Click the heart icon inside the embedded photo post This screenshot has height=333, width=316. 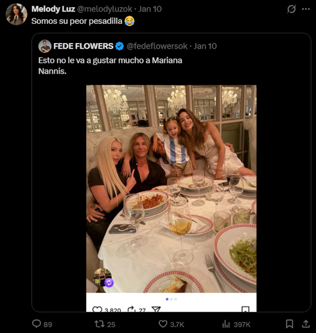pyautogui.click(x=97, y=310)
